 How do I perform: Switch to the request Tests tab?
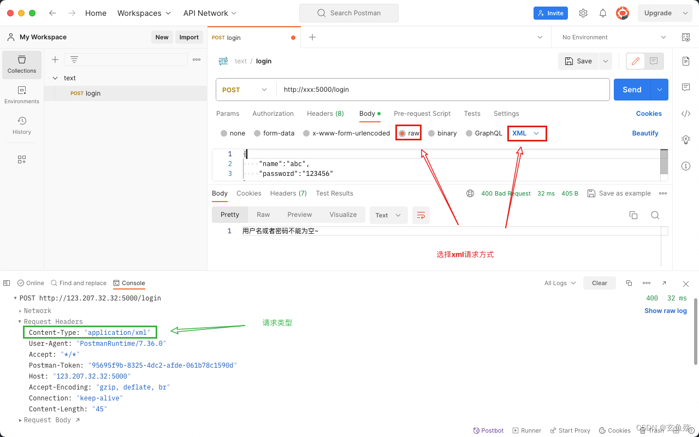tap(472, 114)
